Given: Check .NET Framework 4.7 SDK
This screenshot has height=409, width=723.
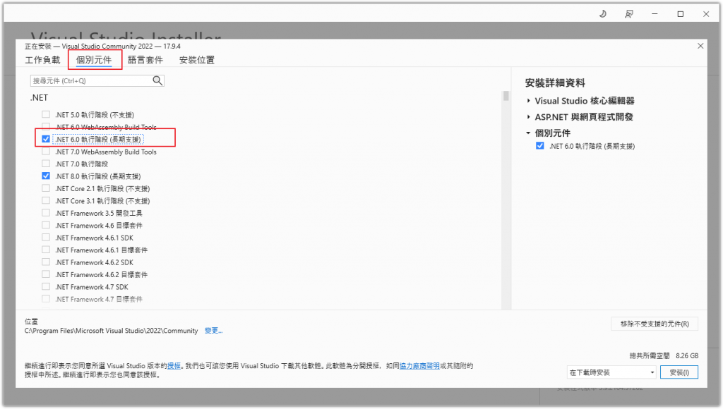Looking at the screenshot, I should (46, 286).
